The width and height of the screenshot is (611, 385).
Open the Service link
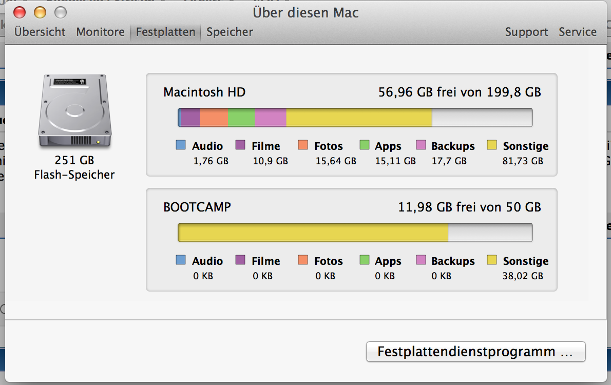[x=578, y=32]
